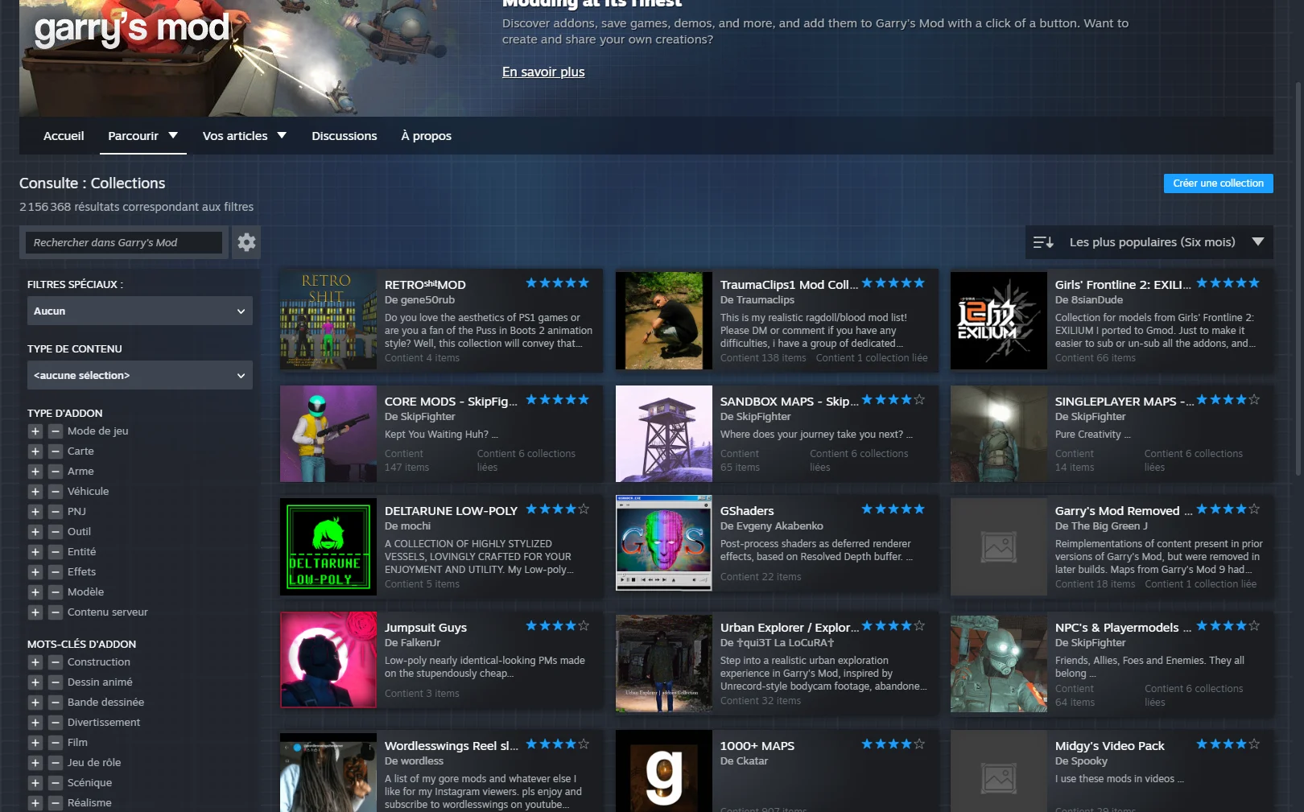Include the Mode de jeu addon type with plus
Image resolution: width=1304 pixels, height=812 pixels.
pos(35,431)
